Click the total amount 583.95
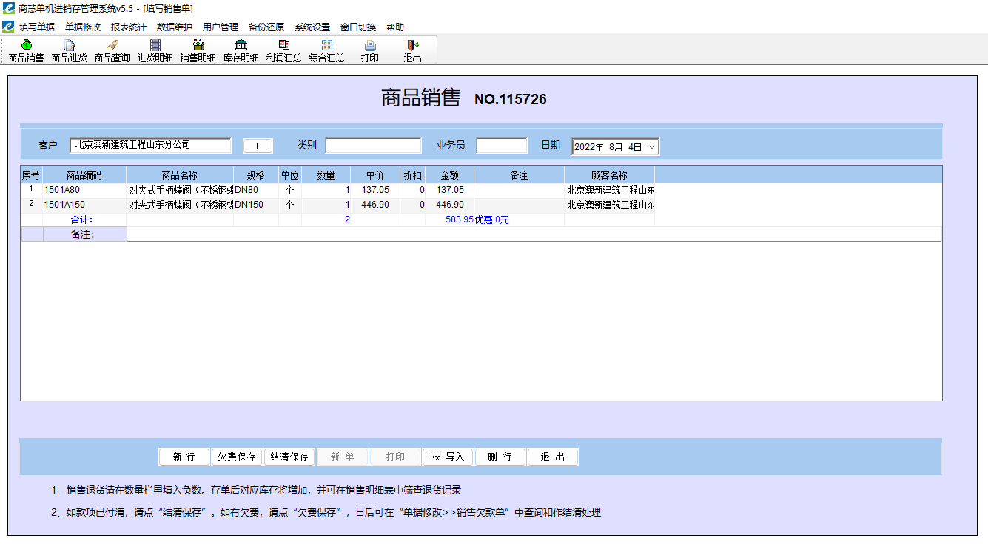988x552 pixels. point(459,219)
